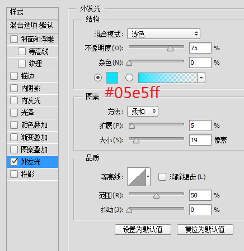The image size is (244, 251).
Task: Enable the 投影 checkbox
Action: [14, 174]
